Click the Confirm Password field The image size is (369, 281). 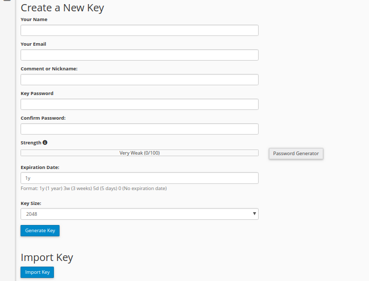point(139,129)
